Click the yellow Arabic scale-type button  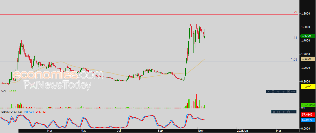[308, 86]
